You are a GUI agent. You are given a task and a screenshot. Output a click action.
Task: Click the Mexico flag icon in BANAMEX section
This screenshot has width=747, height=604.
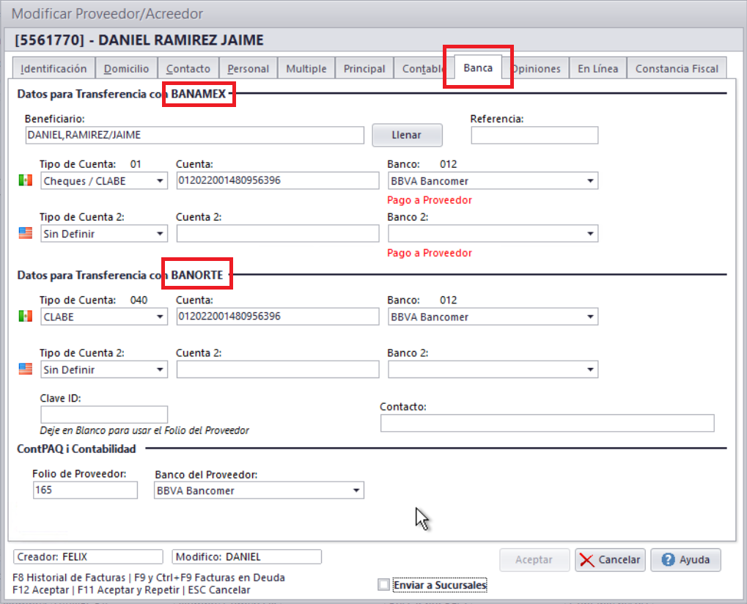[26, 180]
